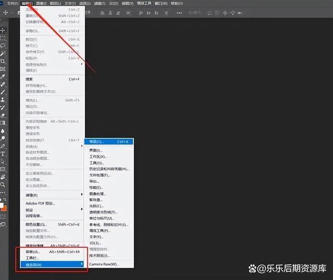The width and height of the screenshot is (333, 280).
Task: Select the Eraser tool
Action: coord(3,115)
